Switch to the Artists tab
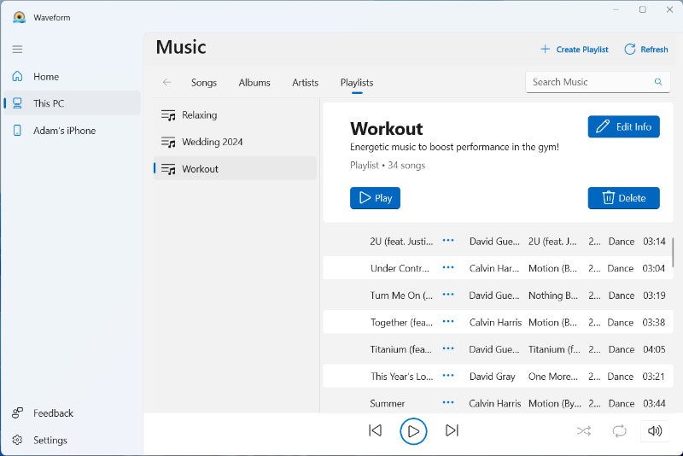This screenshot has width=683, height=456. [306, 82]
